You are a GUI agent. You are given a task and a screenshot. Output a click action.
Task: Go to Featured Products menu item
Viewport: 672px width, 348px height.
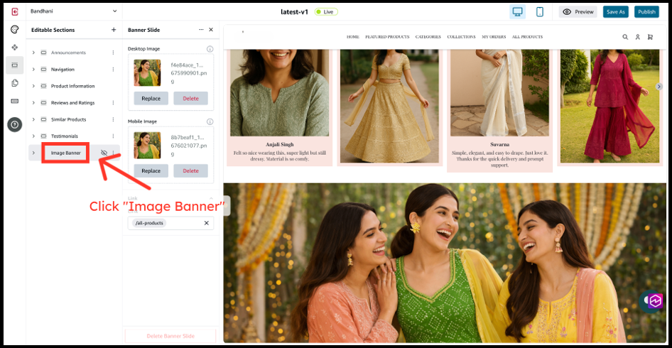387,37
